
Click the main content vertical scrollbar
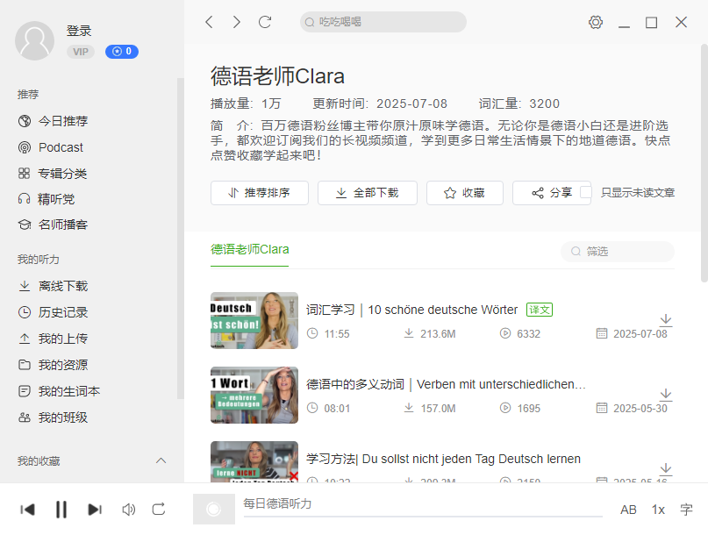coord(704,163)
